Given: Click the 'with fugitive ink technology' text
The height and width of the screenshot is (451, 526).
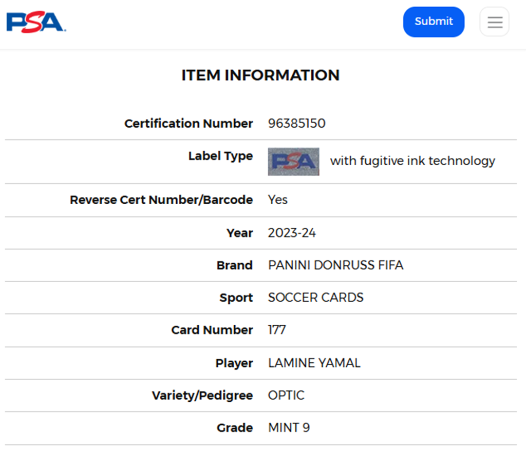Looking at the screenshot, I should (412, 161).
